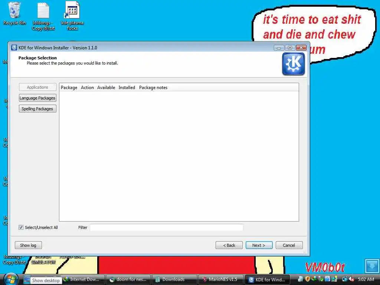Open the Windows Start orb
This screenshot has height=285, width=380.
point(10,279)
